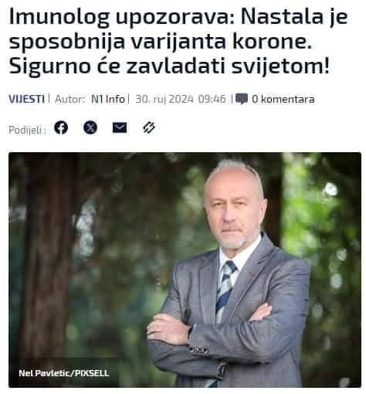This screenshot has height=394, width=366.
Task: Click headline line 'sposobnija varijanta korone.'
Action: (161, 42)
